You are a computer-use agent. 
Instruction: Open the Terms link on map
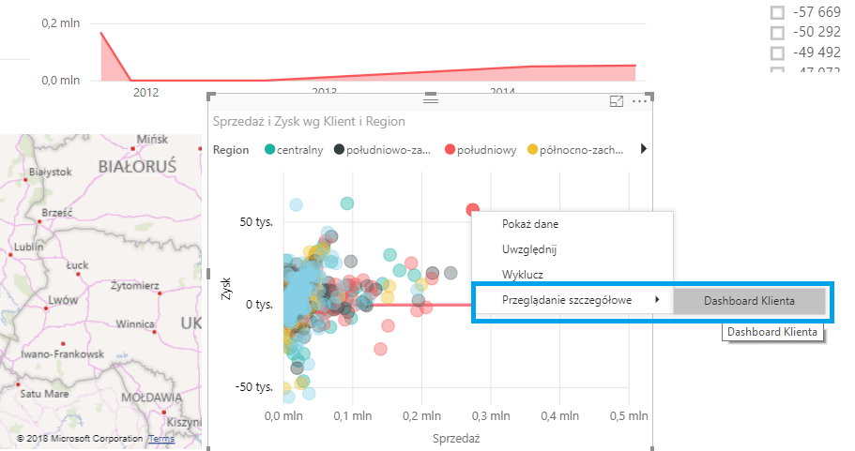coord(160,439)
